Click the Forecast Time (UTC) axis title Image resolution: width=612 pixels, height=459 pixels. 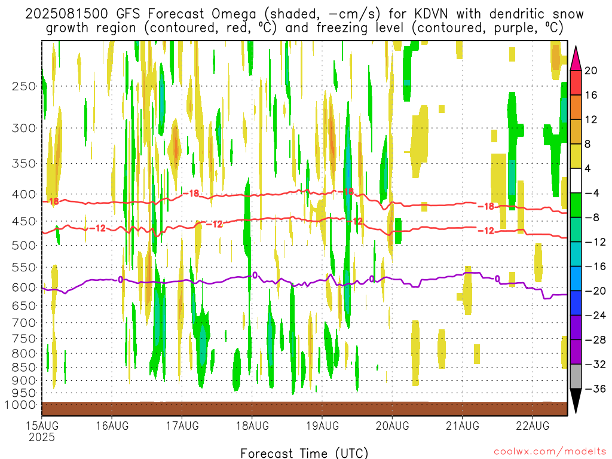[x=304, y=453]
